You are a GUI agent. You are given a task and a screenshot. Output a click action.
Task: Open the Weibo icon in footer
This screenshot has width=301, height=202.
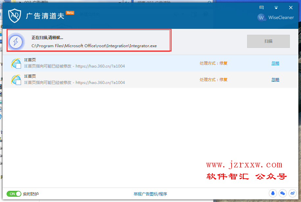pos(292,193)
